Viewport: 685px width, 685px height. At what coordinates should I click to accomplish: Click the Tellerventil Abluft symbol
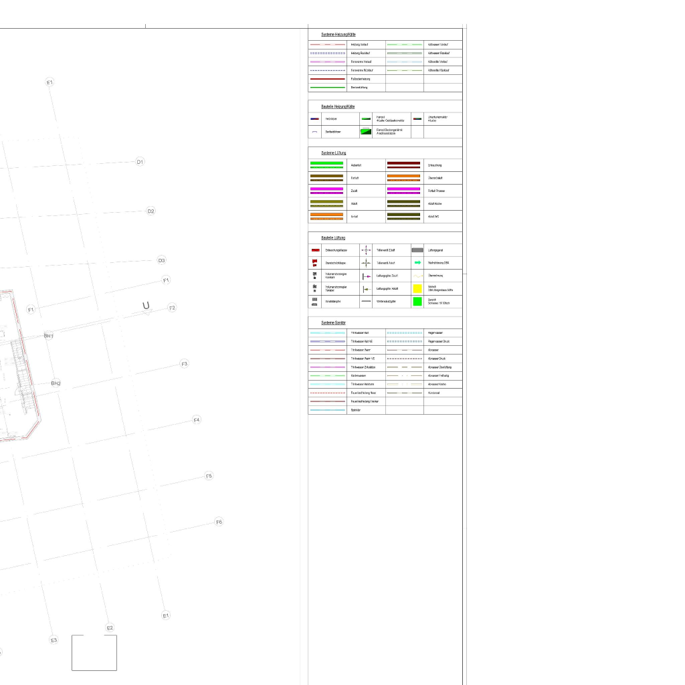(366, 263)
